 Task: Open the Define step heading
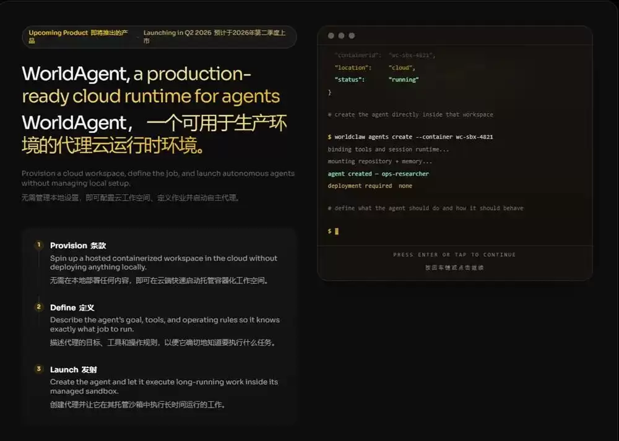pyautogui.click(x=72, y=307)
